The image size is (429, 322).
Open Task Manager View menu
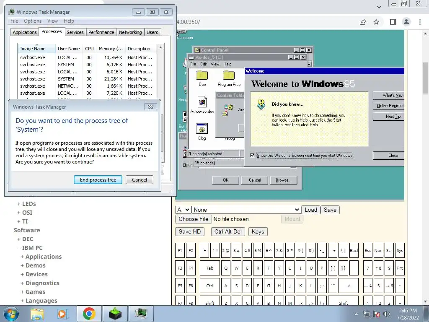tap(52, 21)
